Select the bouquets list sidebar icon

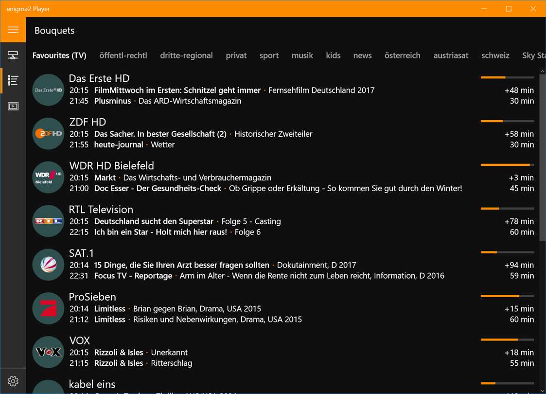pos(13,80)
